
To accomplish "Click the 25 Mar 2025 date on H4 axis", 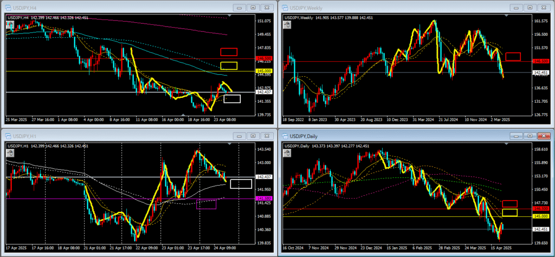I will [x=16, y=120].
